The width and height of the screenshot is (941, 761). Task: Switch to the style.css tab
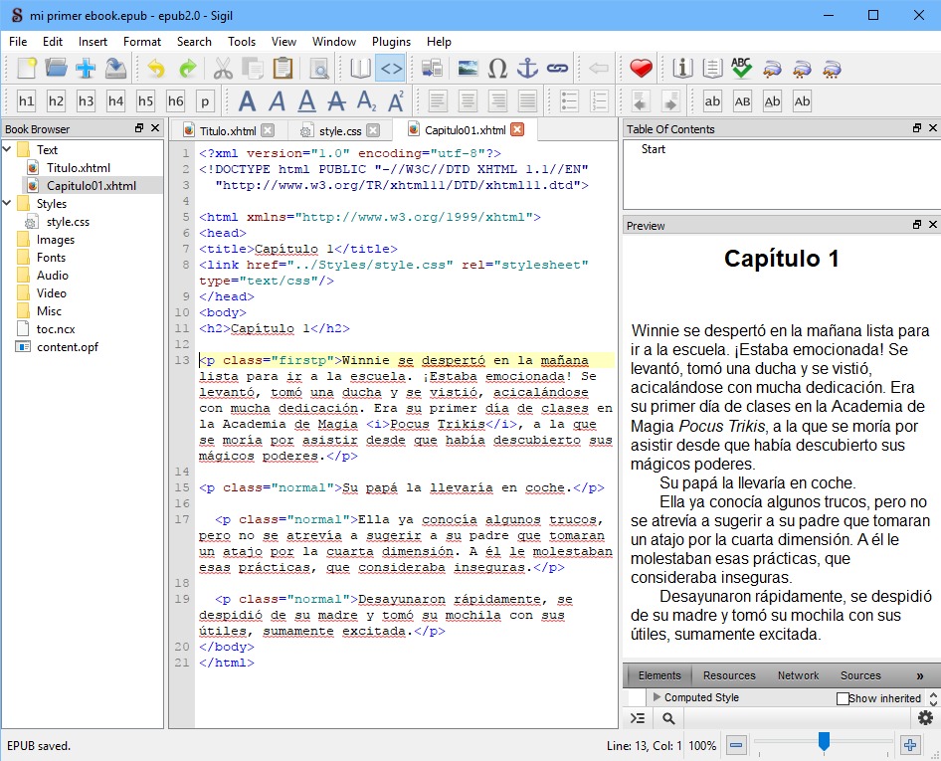339,130
